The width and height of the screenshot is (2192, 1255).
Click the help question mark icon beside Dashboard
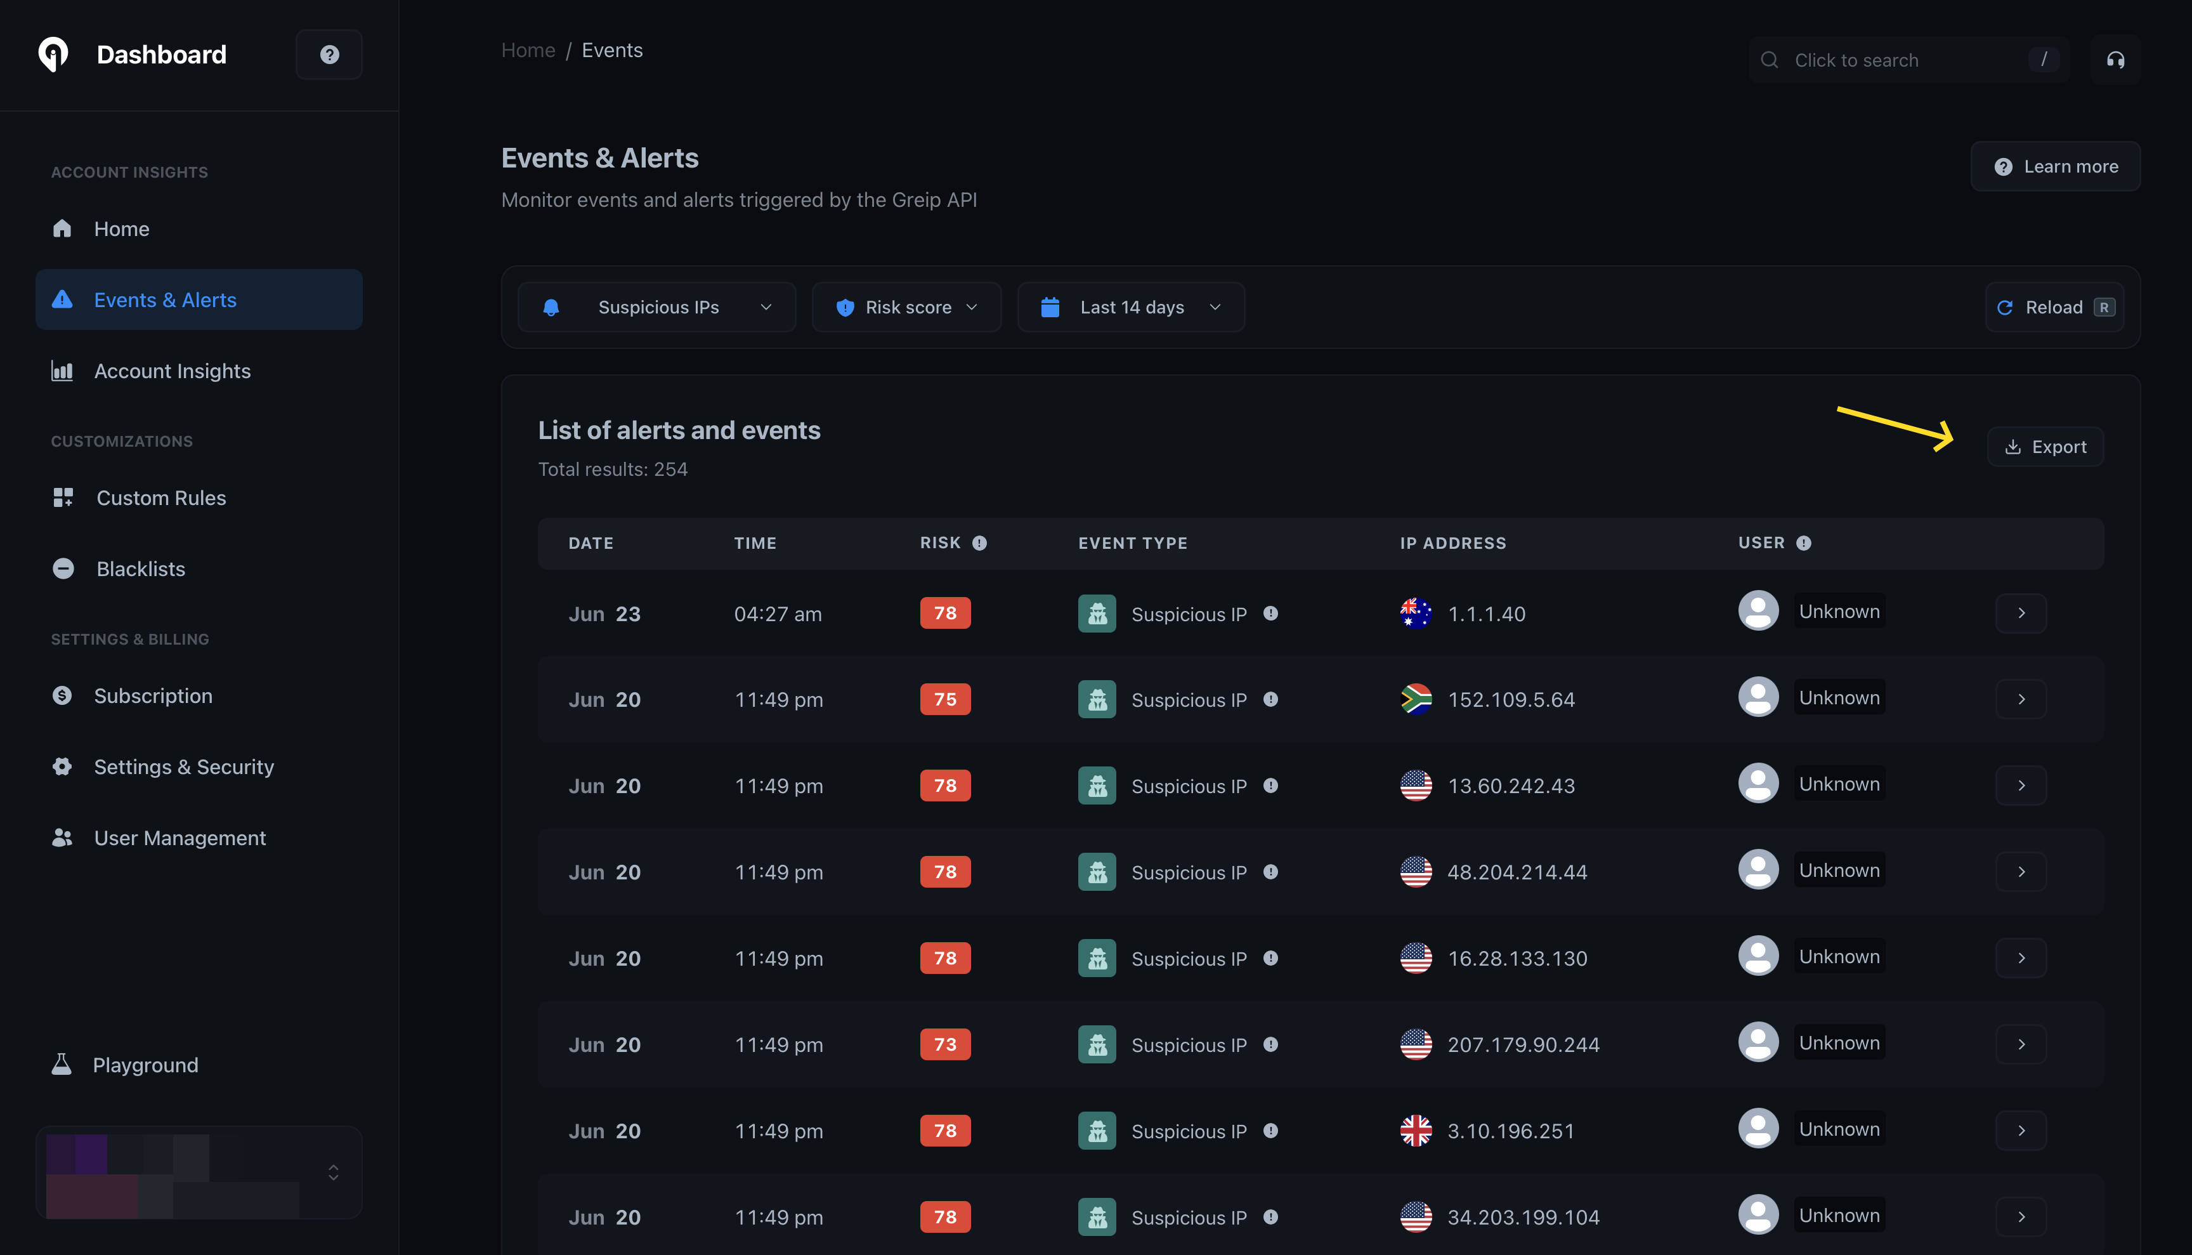coord(329,55)
